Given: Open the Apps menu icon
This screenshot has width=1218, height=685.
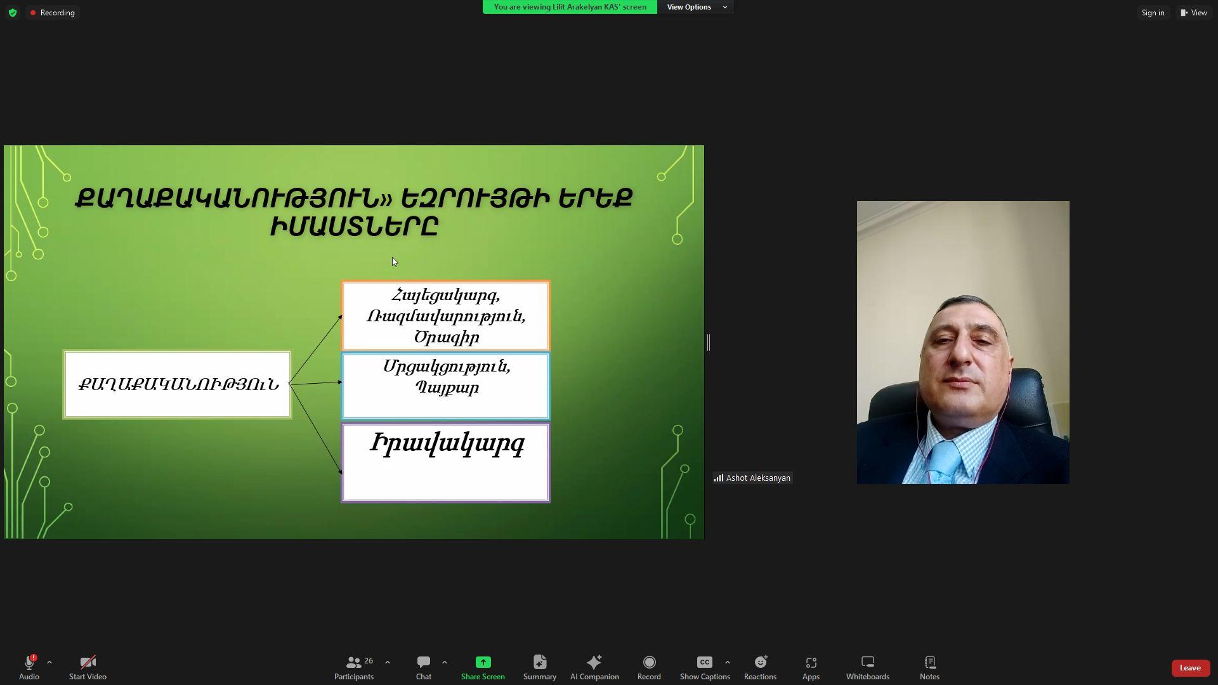Looking at the screenshot, I should (x=811, y=667).
